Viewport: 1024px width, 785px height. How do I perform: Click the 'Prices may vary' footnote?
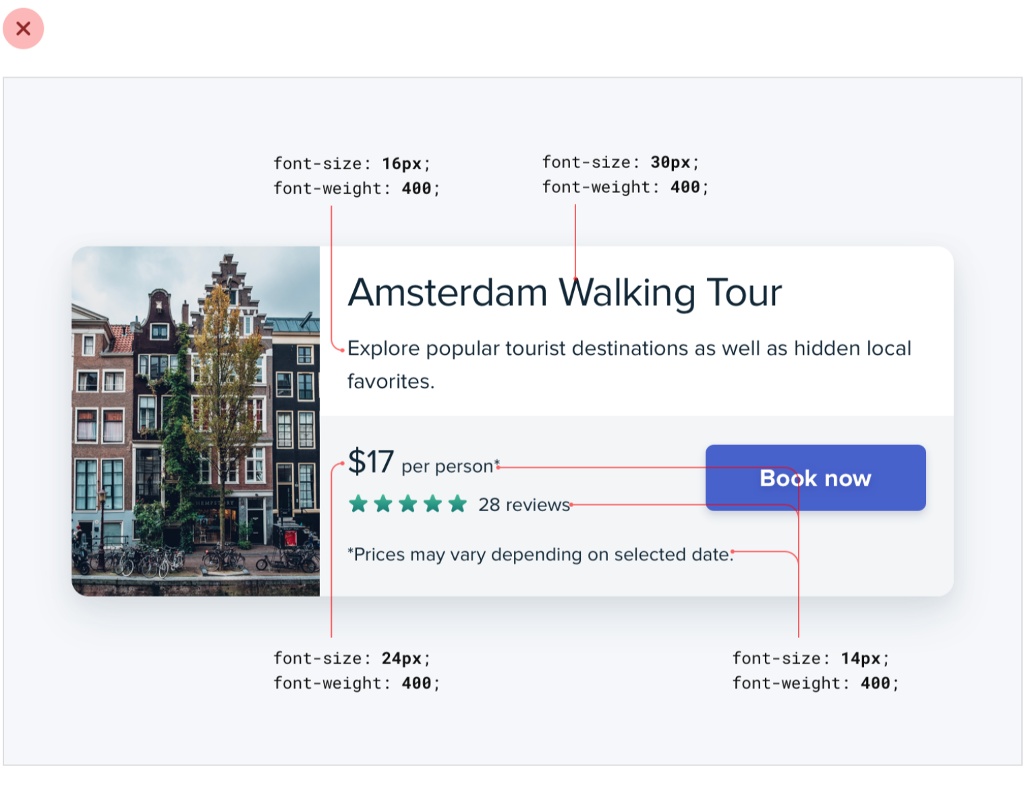(540, 554)
